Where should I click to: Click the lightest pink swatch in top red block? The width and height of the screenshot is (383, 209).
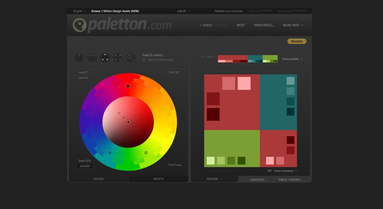click(244, 83)
